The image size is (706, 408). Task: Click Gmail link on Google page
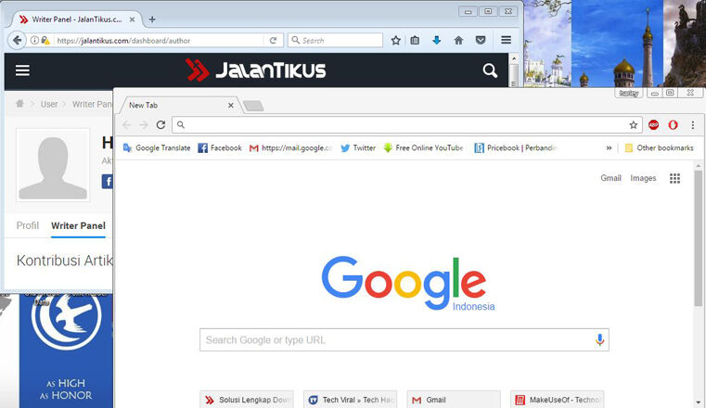click(x=610, y=178)
